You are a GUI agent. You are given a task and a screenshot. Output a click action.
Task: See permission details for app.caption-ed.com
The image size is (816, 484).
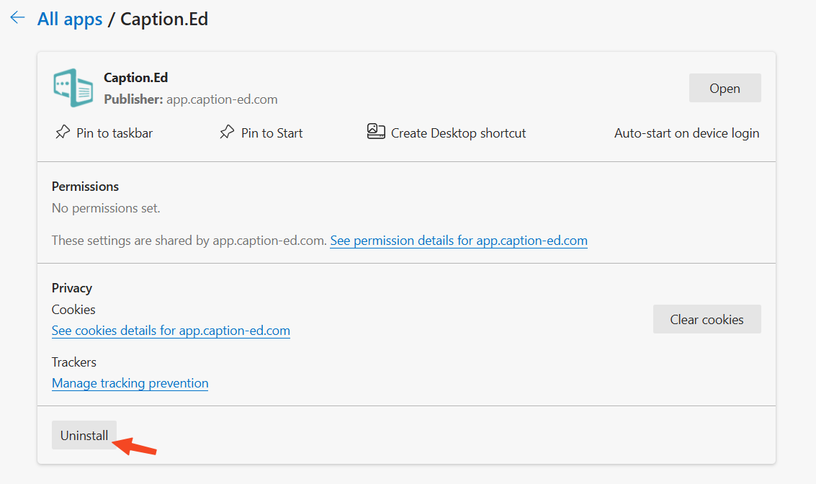pos(459,241)
